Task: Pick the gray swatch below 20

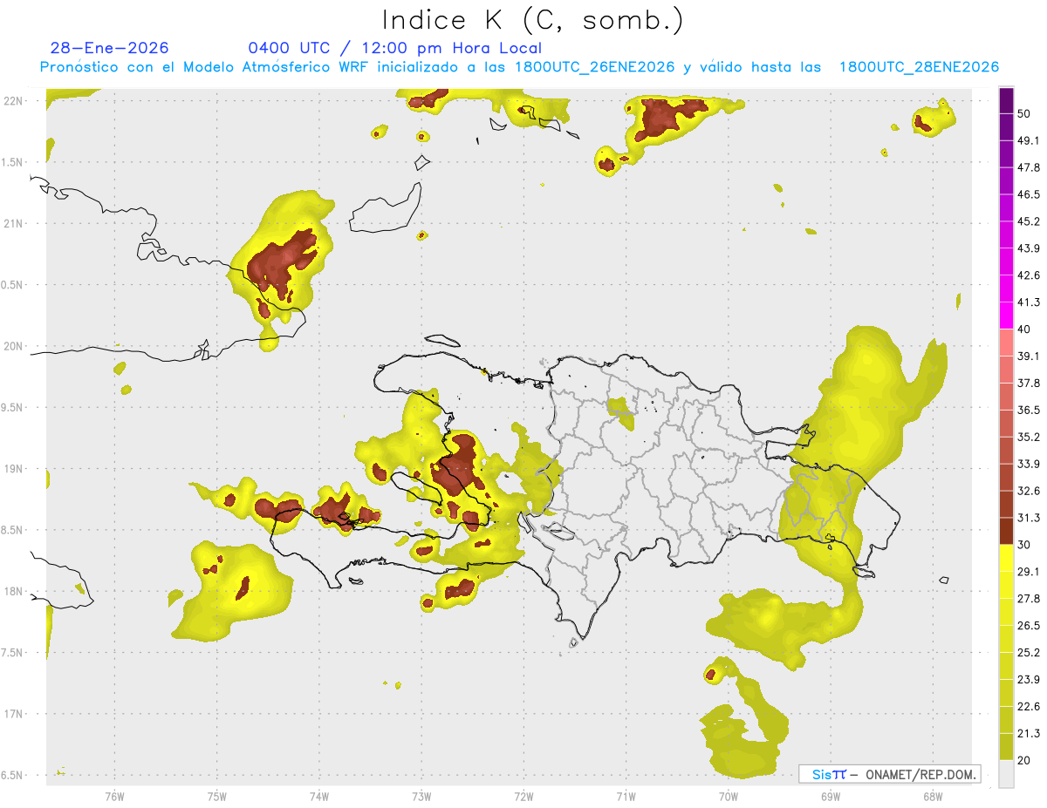Action: click(x=1006, y=774)
